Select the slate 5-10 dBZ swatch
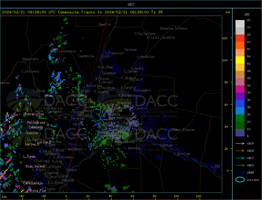262x200 pixels. point(240,133)
